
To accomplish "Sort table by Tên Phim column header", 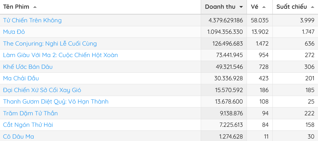I will pos(16,7).
